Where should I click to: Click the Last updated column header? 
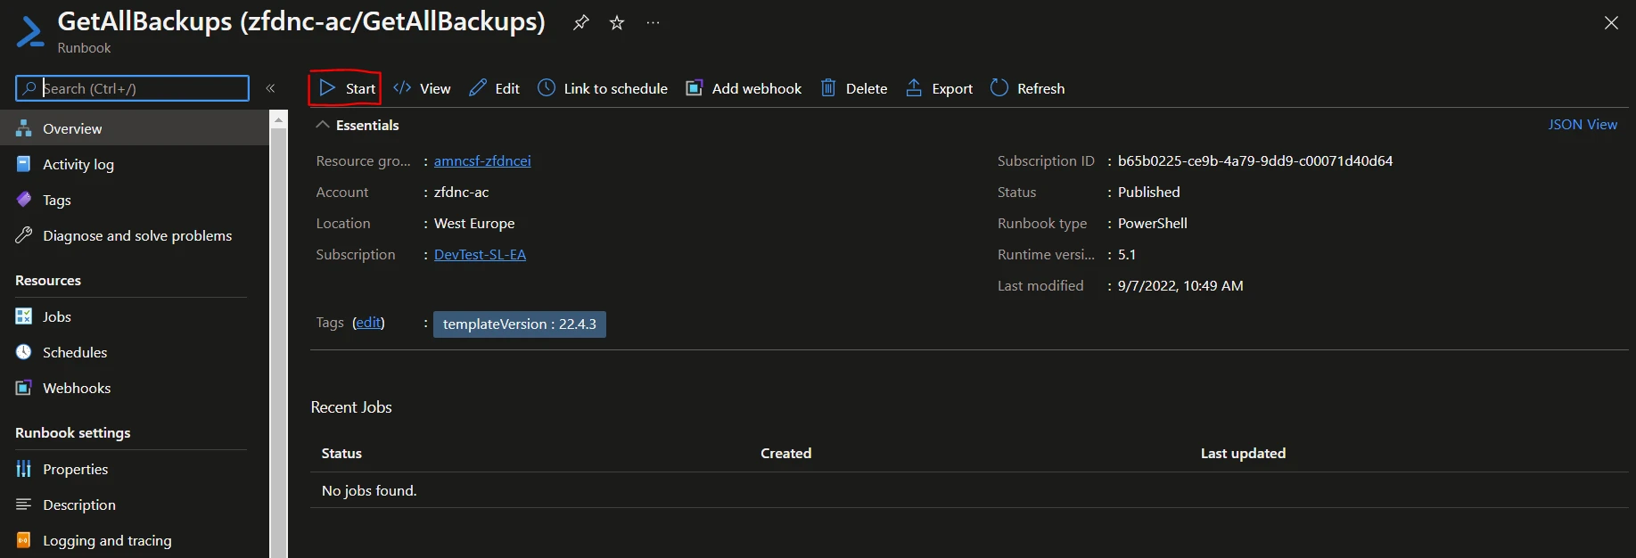(x=1243, y=453)
